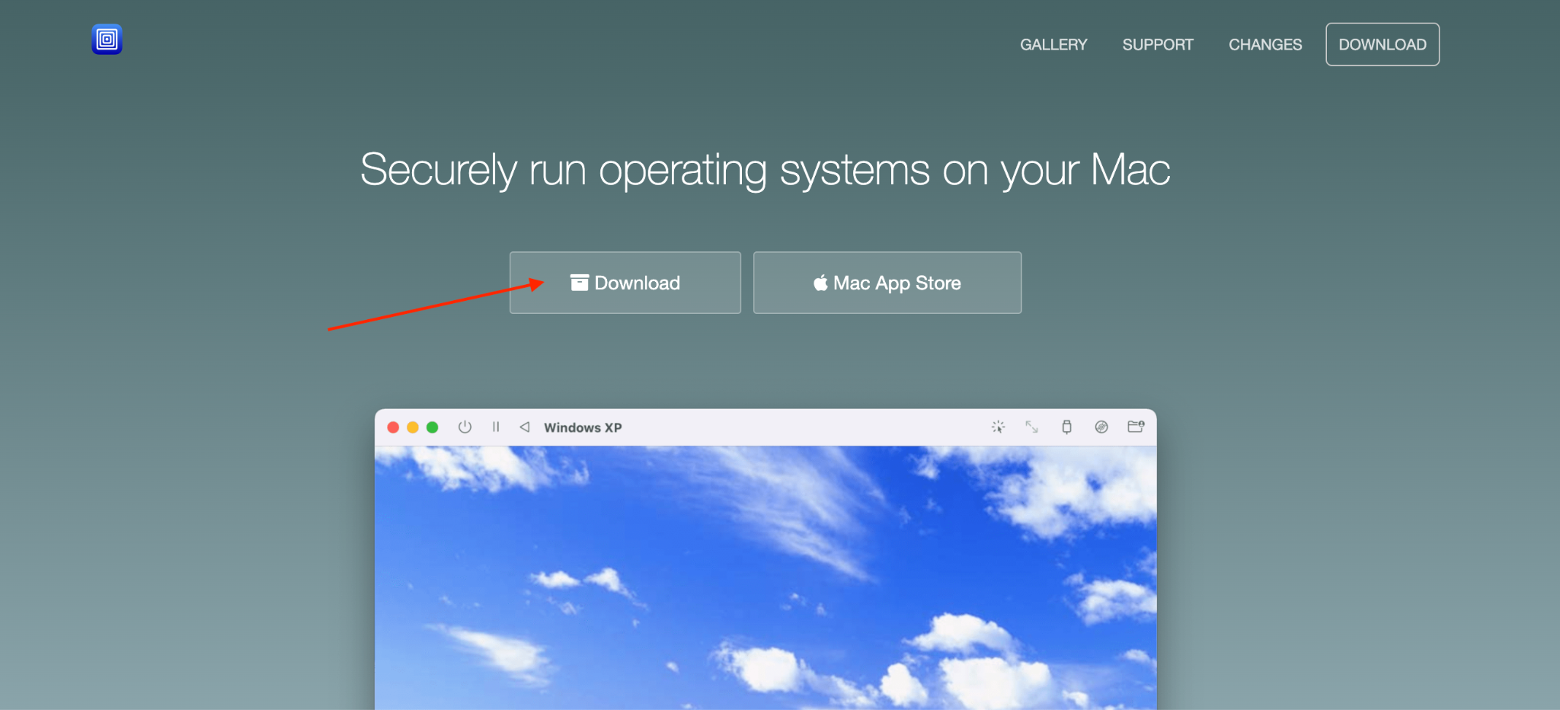Click the DOWNLOAD navigation button
This screenshot has width=1560, height=710.
click(x=1382, y=44)
